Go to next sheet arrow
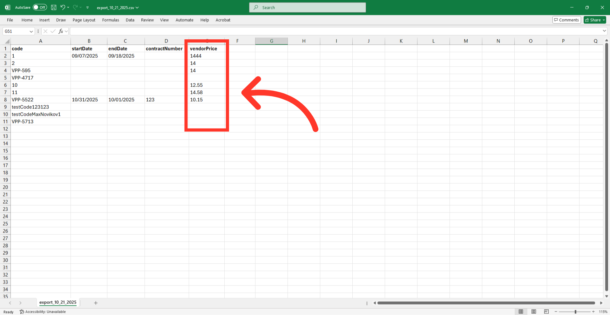The image size is (610, 315). point(20,303)
